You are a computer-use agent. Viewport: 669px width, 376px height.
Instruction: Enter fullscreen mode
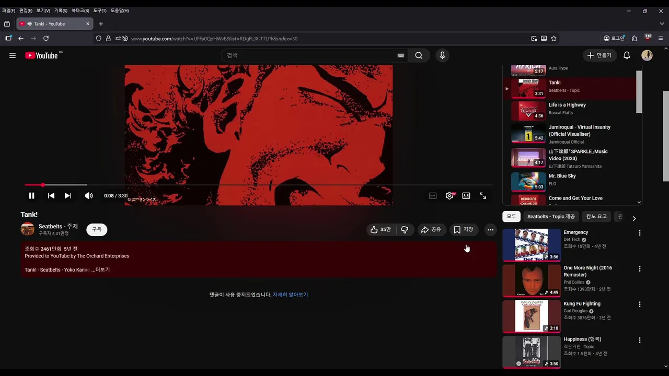tap(483, 196)
